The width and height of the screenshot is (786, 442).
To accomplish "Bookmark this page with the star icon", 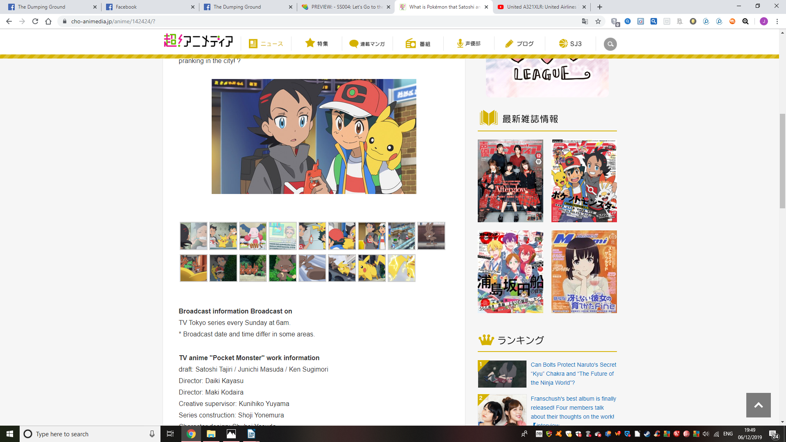I will coord(598,21).
